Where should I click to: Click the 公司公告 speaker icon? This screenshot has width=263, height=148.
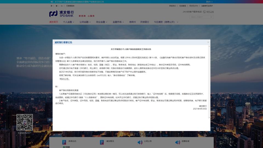[x=140, y=143]
